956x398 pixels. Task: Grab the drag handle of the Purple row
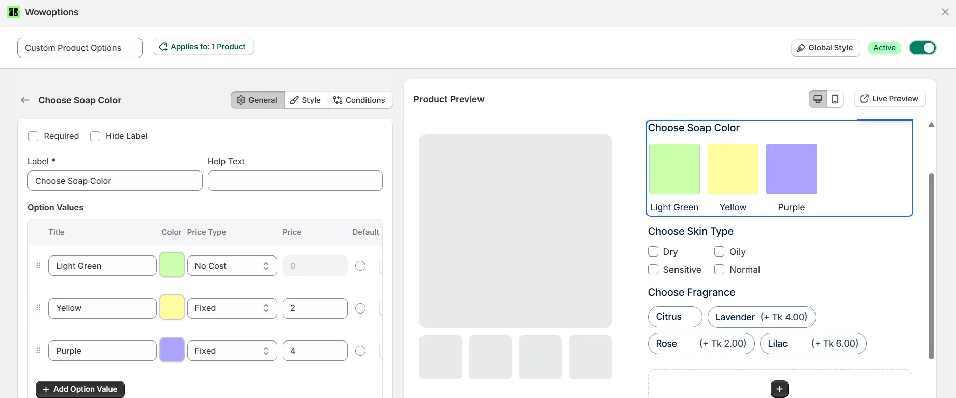pyautogui.click(x=37, y=350)
